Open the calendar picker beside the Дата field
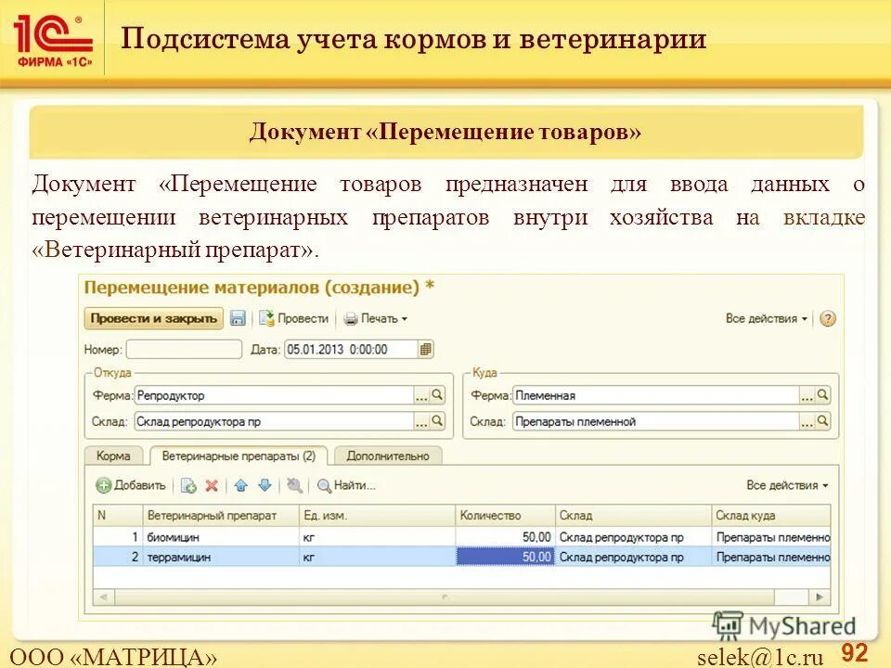The image size is (891, 668). 424,350
